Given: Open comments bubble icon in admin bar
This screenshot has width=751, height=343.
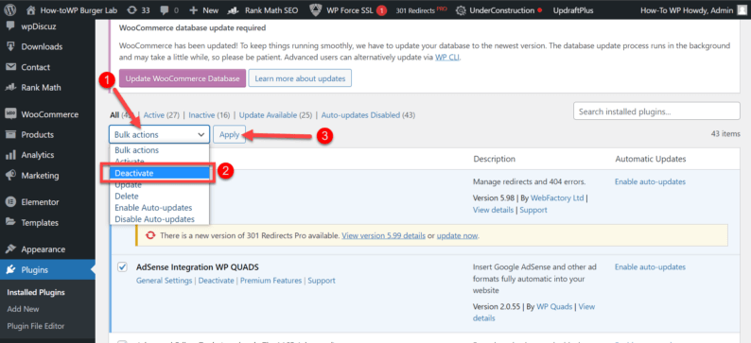Looking at the screenshot, I should (x=164, y=10).
